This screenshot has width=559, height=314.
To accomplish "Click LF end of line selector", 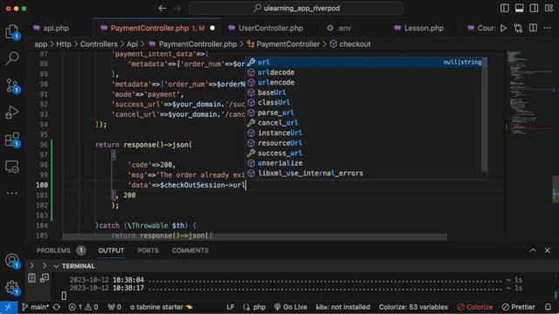I will pyautogui.click(x=231, y=307).
